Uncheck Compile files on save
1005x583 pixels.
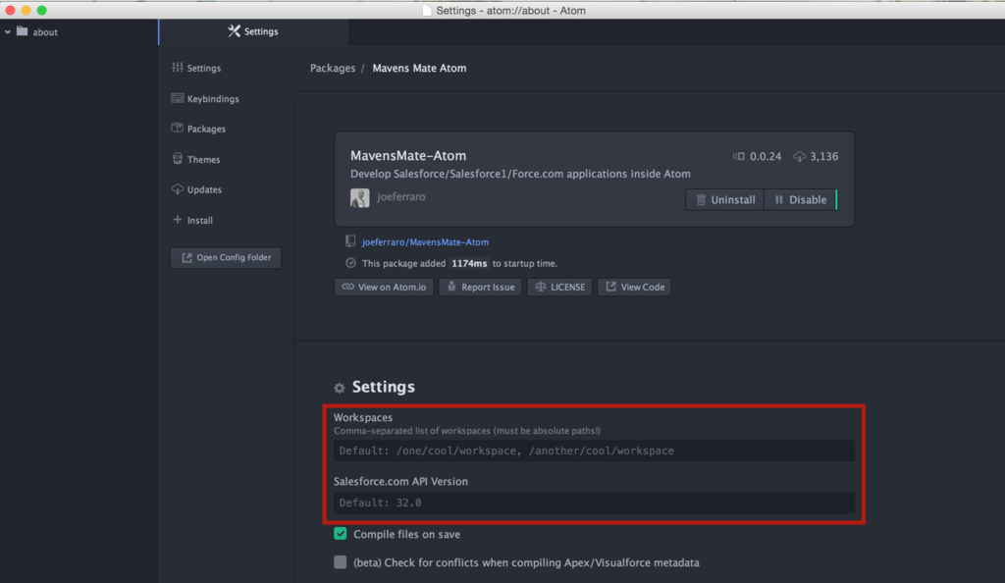pyautogui.click(x=341, y=534)
